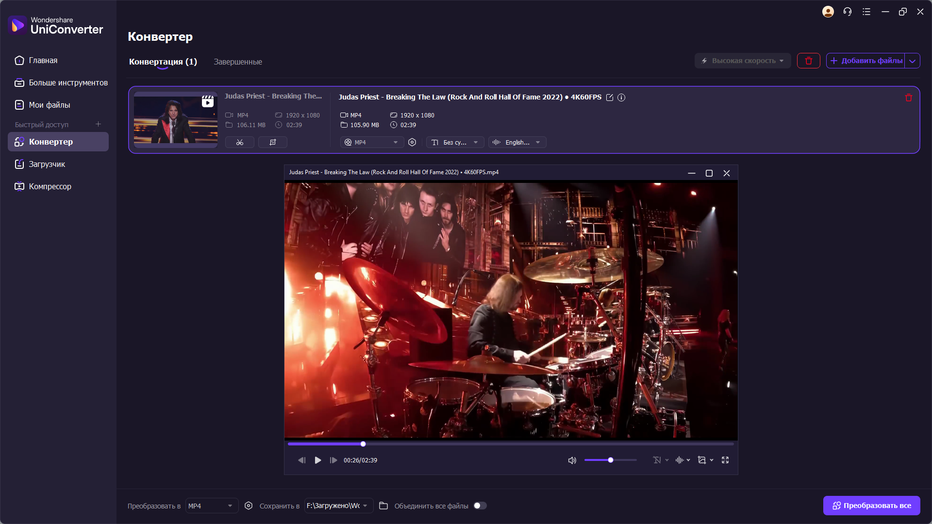
Task: Delete the Judas Priest file from the list
Action: click(x=909, y=98)
